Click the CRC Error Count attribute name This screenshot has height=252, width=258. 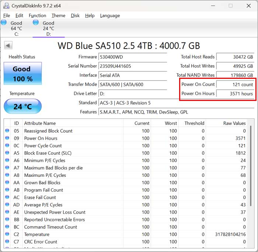(41, 242)
